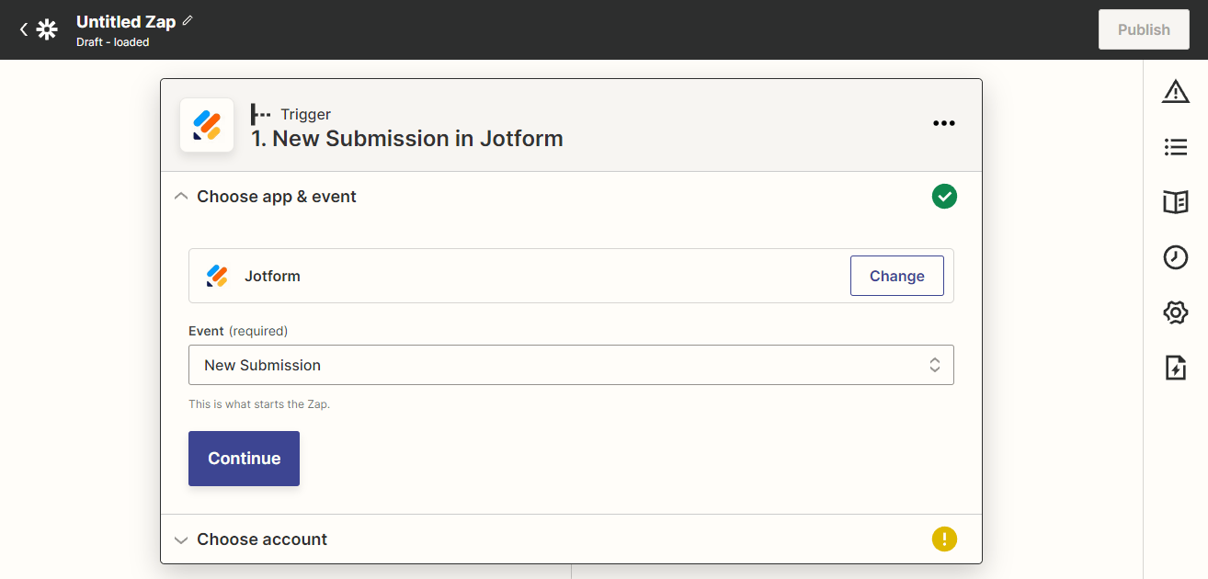Click the green completed checkmark status
1208x579 pixels.
944,197
